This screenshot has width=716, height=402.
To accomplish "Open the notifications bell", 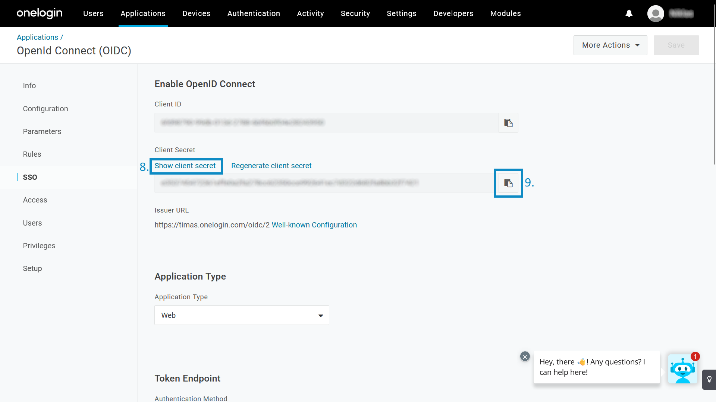I will 629,13.
